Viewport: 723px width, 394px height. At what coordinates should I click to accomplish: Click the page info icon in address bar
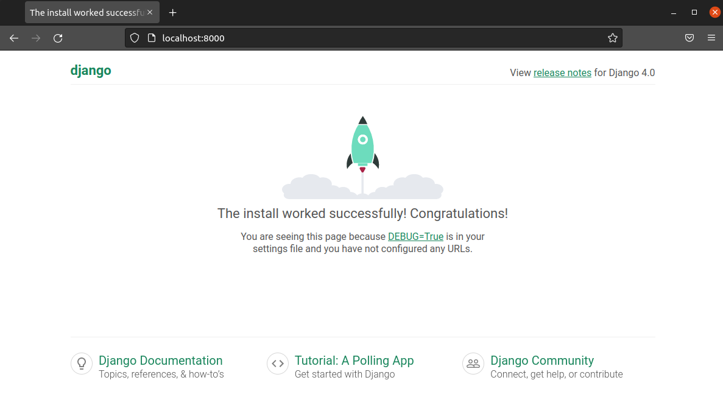coord(151,38)
